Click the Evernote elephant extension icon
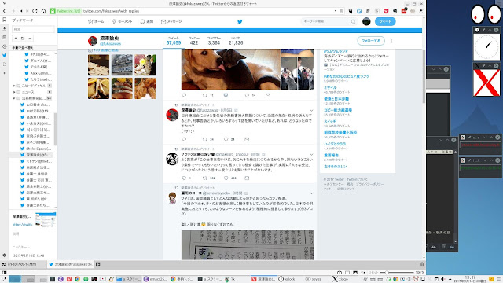 click(395, 11)
